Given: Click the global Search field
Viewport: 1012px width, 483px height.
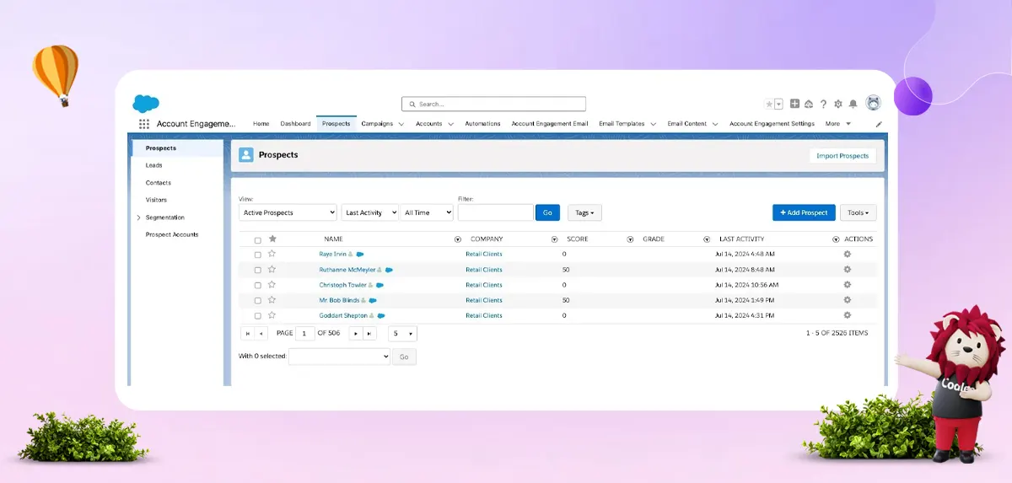Looking at the screenshot, I should [493, 104].
